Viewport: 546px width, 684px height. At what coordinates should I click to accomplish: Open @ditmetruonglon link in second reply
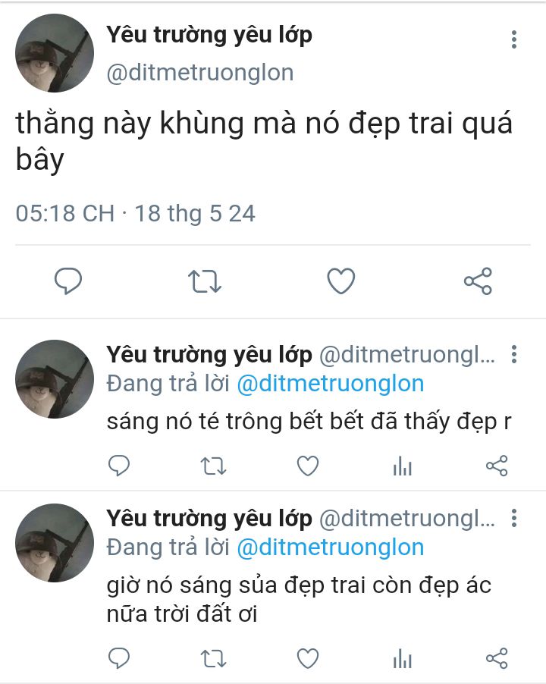click(331, 548)
